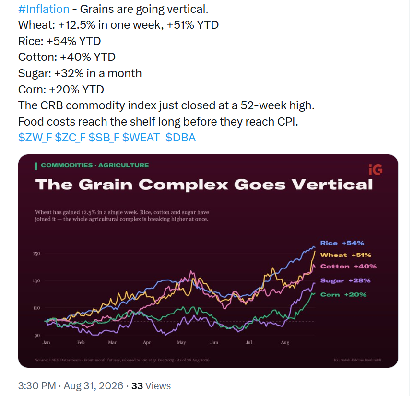Click the 33 Views counter

pyautogui.click(x=151, y=386)
